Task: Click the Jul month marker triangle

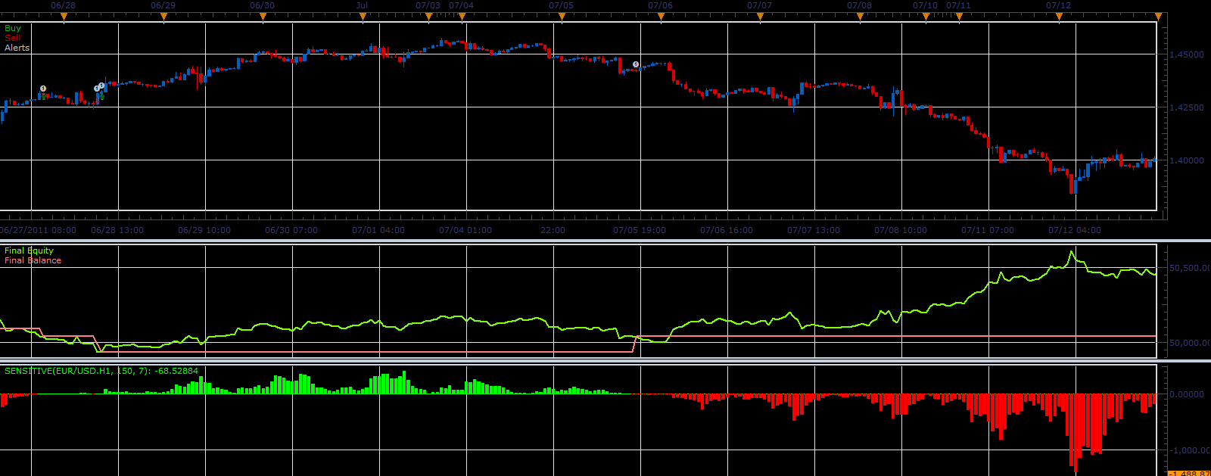Action: click(x=362, y=17)
